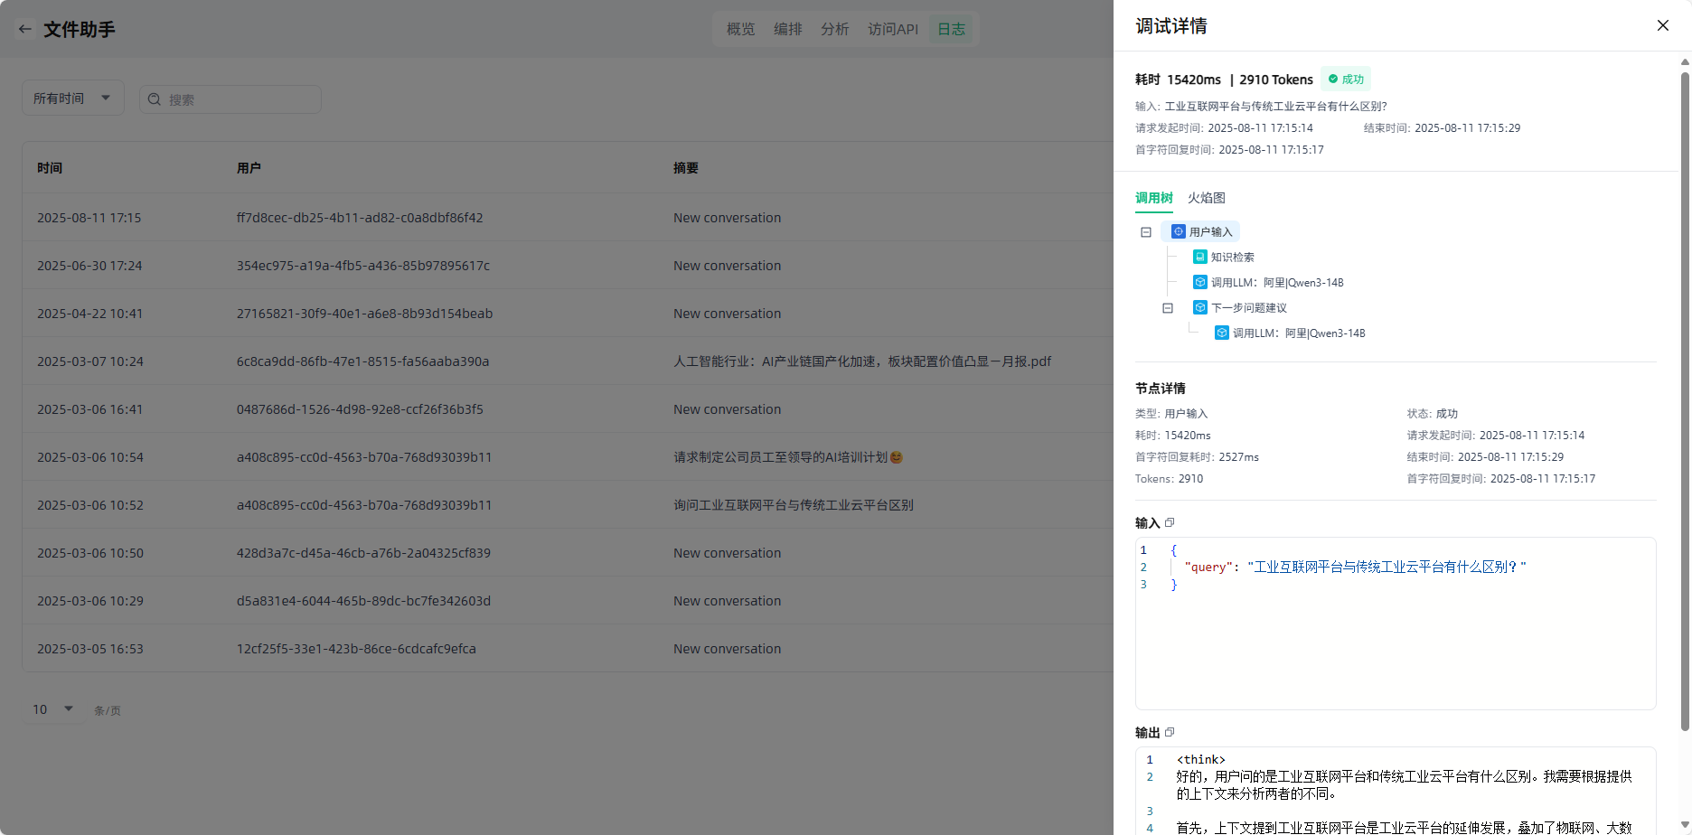1692x835 pixels.
Task: Click the query value in the 输入 JSON
Action: click(1386, 567)
